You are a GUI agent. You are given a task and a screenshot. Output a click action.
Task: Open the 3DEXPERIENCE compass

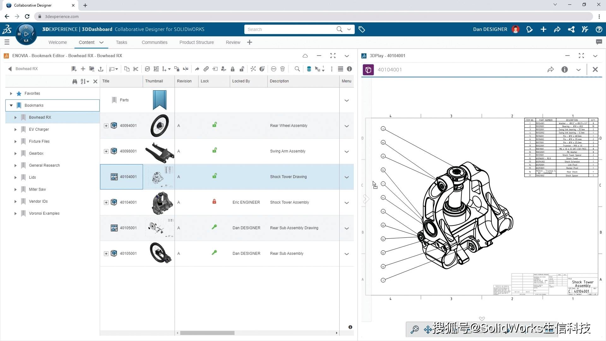(26, 34)
